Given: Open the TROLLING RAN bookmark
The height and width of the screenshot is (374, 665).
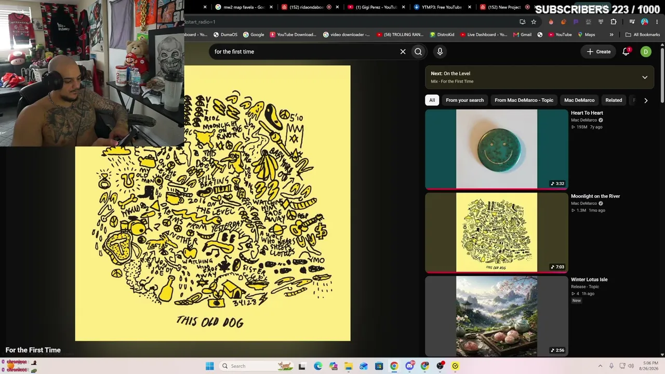Looking at the screenshot, I should (x=400, y=35).
